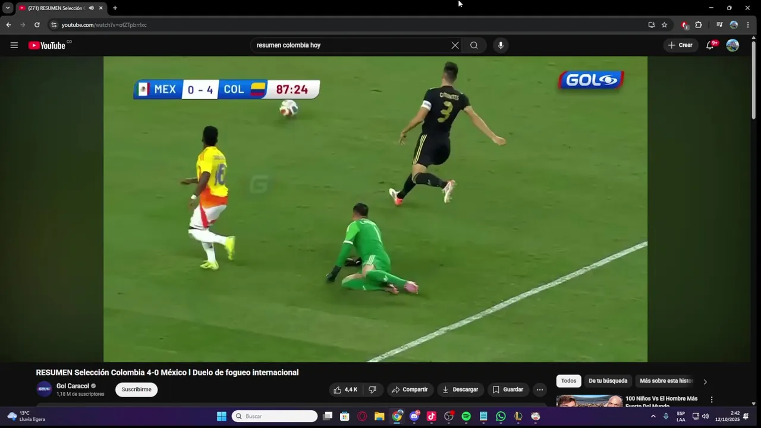
Task: Reload the YouTube page
Action: [37, 25]
